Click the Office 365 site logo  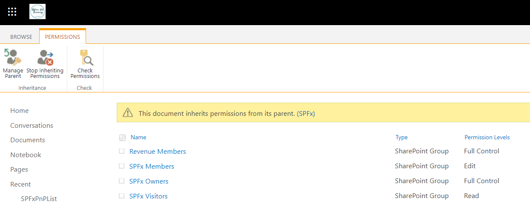point(37,11)
